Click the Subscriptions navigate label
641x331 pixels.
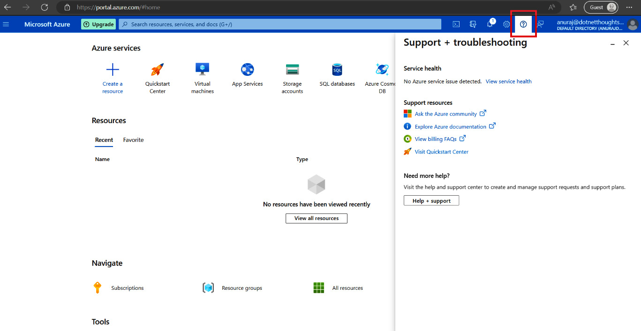click(128, 288)
